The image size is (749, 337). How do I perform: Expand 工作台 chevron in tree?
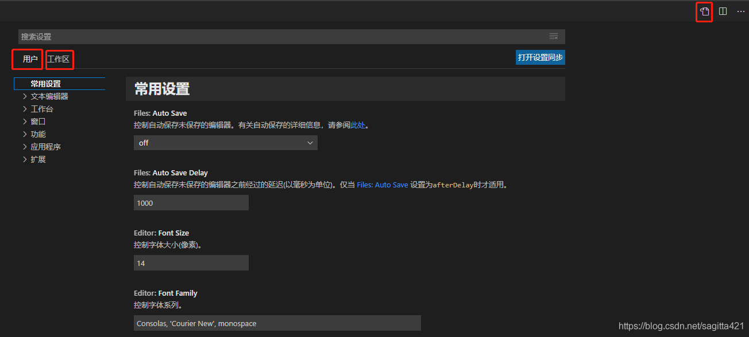25,109
